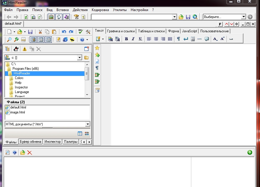Toggle the F button in document tab bar
260x187 pixels.
pyautogui.click(x=220, y=24)
